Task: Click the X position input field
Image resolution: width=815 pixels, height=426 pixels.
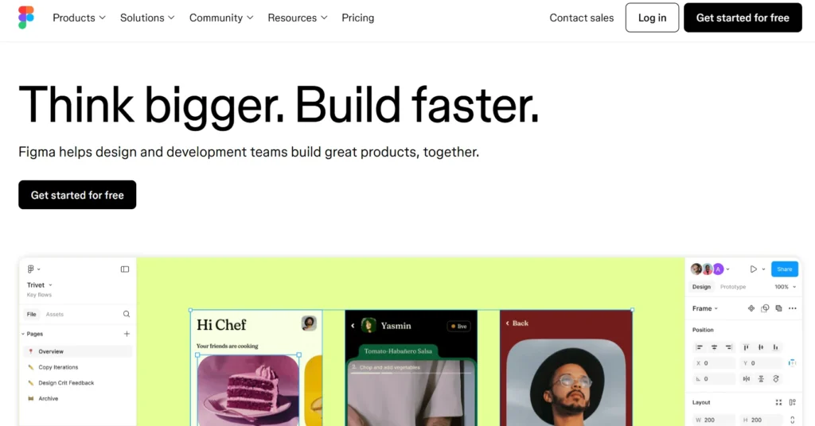Action: click(715, 363)
